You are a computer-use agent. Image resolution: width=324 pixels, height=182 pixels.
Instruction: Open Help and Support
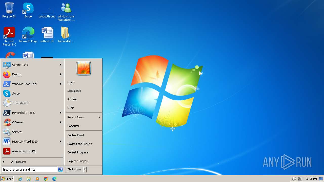83,161
